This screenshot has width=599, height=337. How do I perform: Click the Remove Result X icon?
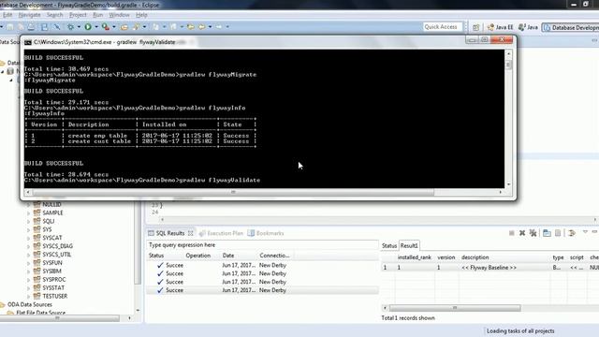click(x=522, y=233)
